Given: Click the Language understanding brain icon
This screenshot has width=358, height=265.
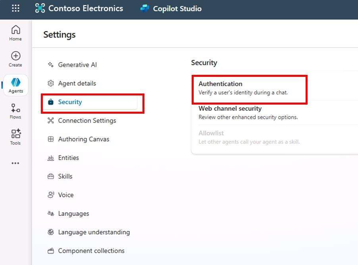Looking at the screenshot, I should pyautogui.click(x=51, y=232).
